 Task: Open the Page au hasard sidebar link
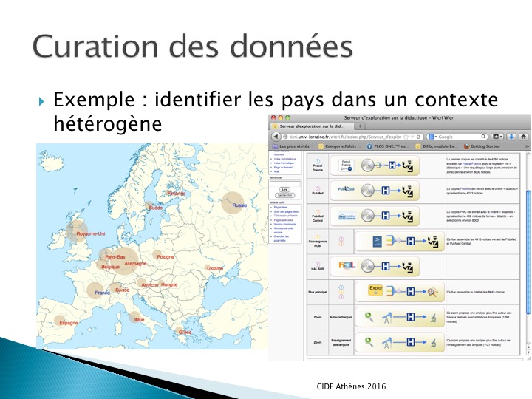click(x=283, y=167)
